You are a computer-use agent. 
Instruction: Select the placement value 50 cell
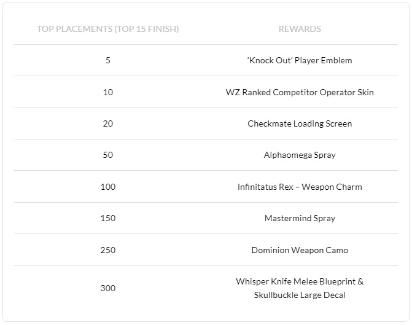107,155
